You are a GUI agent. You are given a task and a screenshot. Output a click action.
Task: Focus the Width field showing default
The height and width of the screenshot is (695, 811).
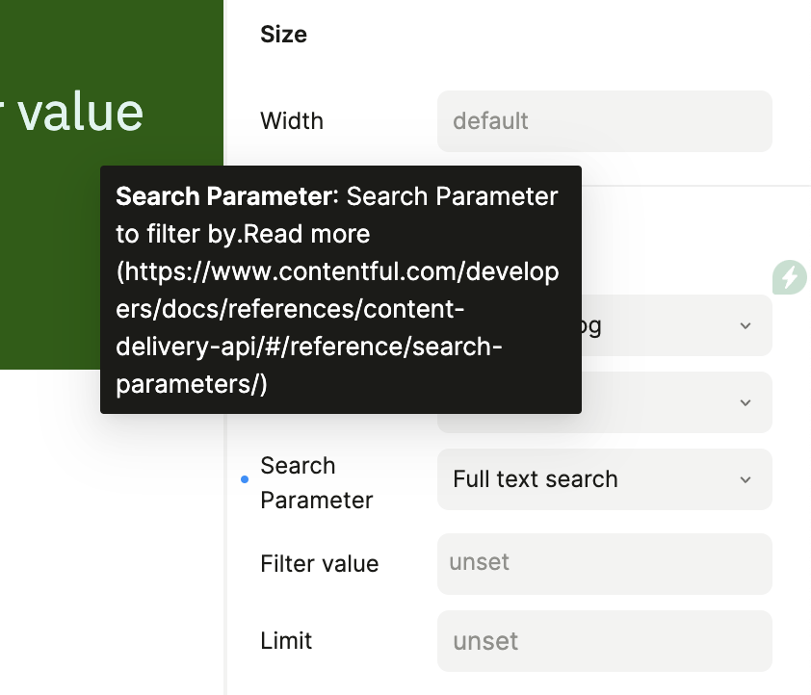point(604,121)
